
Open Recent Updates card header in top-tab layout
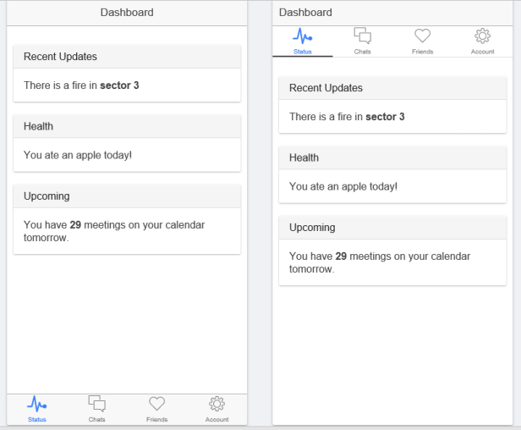[x=392, y=88]
